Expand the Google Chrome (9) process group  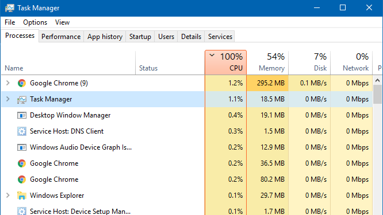point(8,83)
